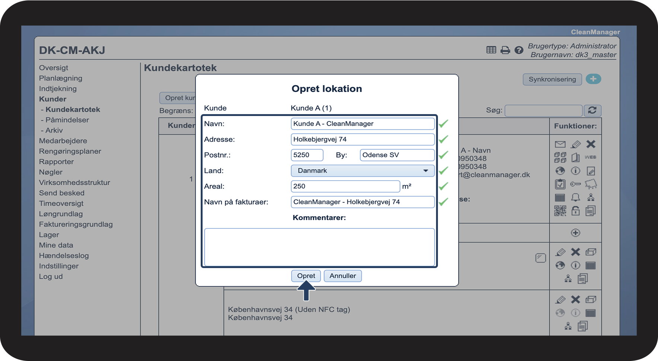Click the printer icon in header

505,50
